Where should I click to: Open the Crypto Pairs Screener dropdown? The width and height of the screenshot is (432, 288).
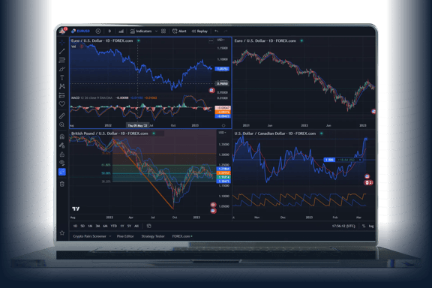[92, 236]
